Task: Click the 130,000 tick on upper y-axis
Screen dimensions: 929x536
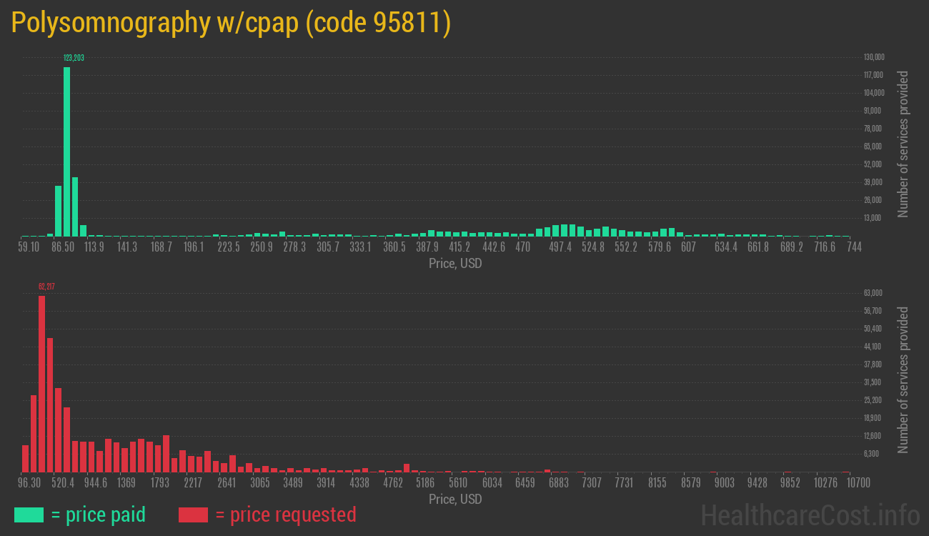Action: (x=874, y=57)
